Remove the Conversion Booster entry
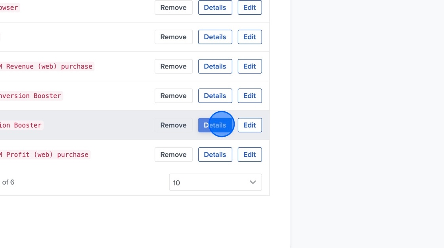Screen dimensions: 444x248 coord(173,95)
